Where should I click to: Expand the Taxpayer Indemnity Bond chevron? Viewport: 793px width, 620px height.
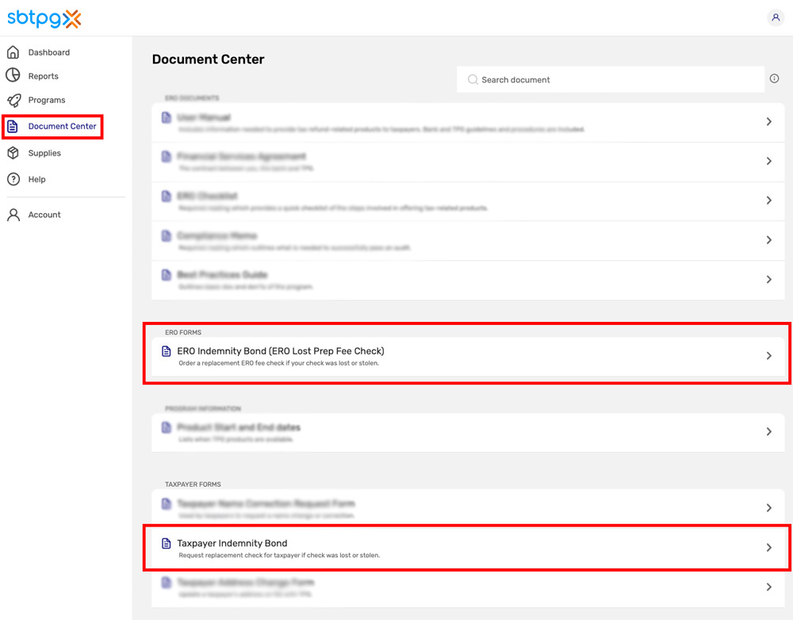click(768, 547)
